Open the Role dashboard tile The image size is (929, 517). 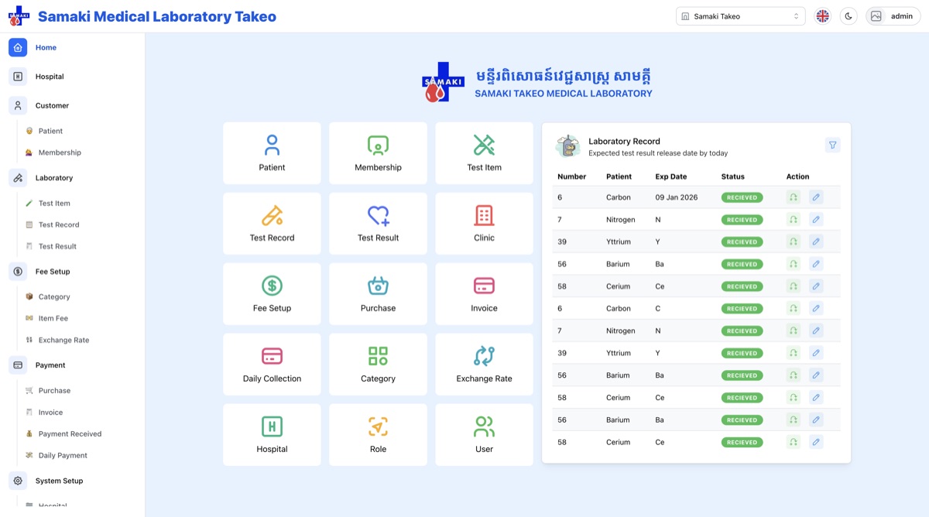click(x=378, y=435)
